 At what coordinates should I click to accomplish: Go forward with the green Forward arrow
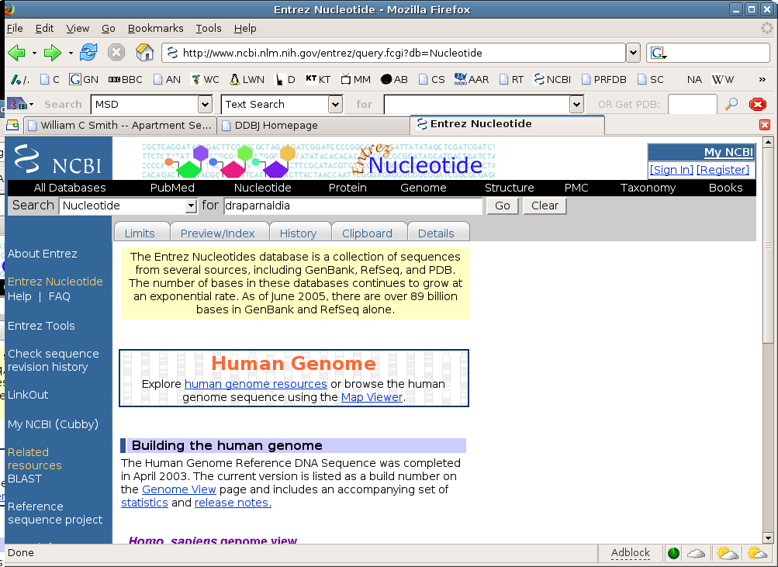53,53
